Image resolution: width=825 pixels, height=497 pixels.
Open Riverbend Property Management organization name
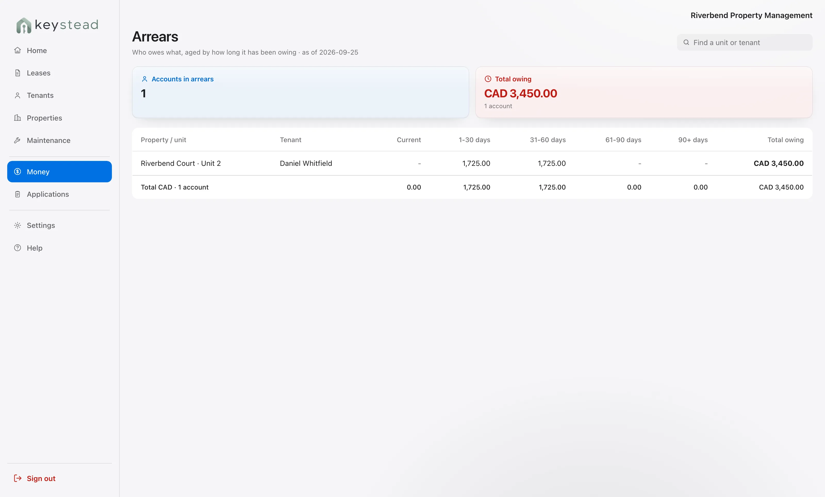click(x=751, y=15)
